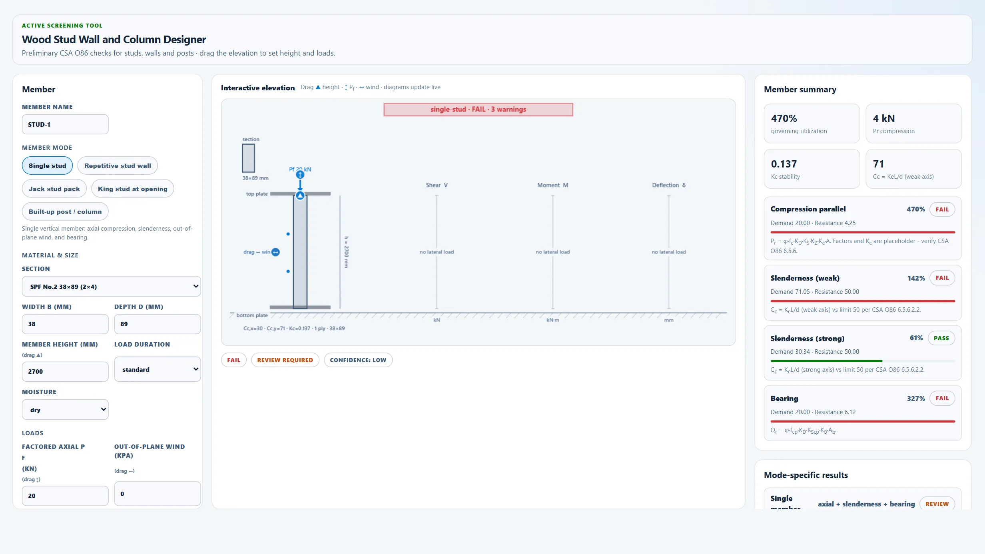Open the Section dropdown SPF No.2 38×89

[x=111, y=287]
